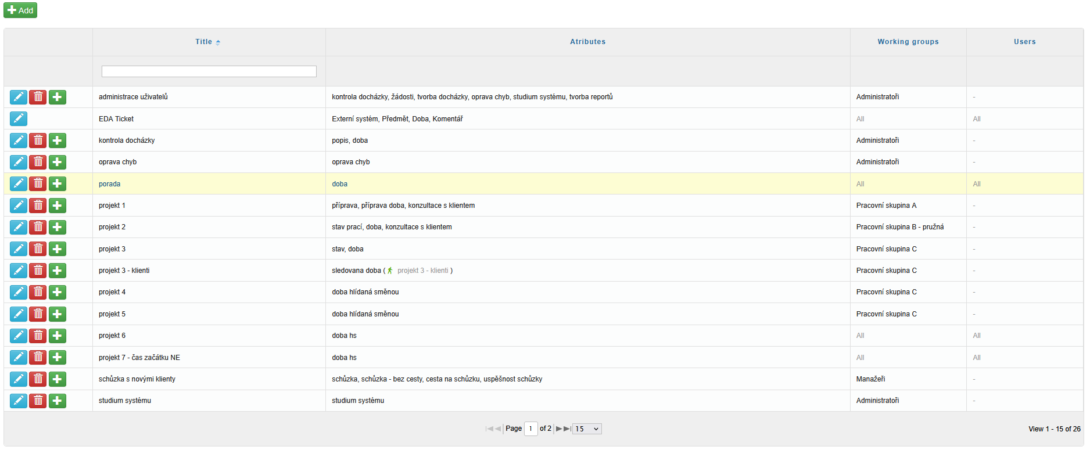
Task: Click green plus icon for porada
Action: (57, 184)
